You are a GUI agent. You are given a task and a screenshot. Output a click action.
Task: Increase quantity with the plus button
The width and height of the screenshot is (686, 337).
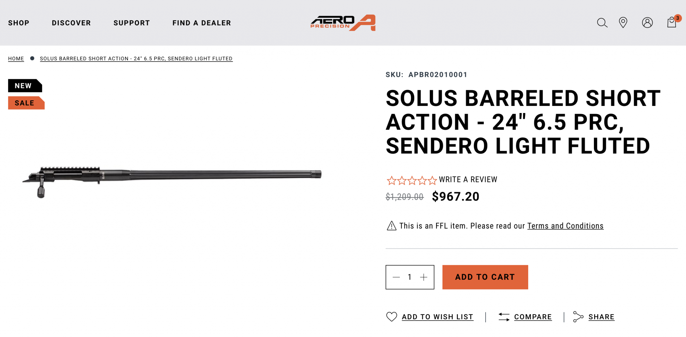tap(424, 277)
